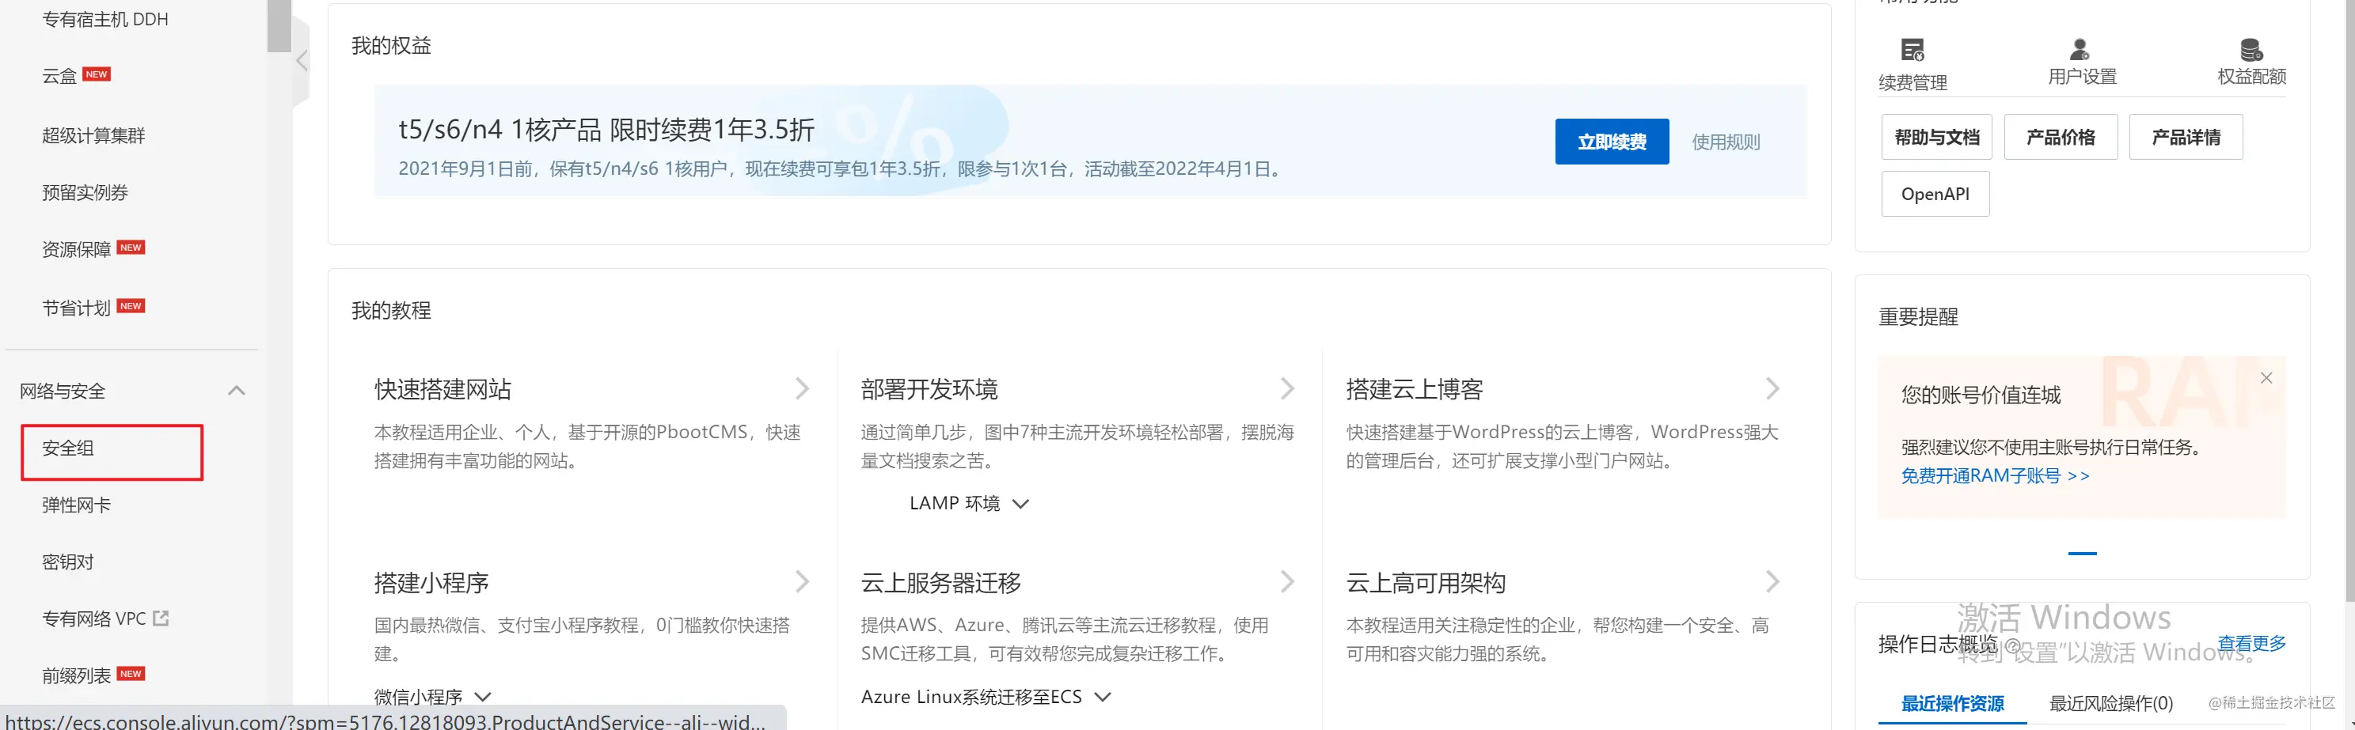Image resolution: width=2355 pixels, height=730 pixels.
Task: Open 专有宿主机 DDH sidebar entry
Action: [105, 19]
